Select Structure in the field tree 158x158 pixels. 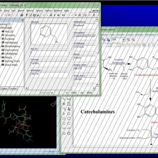[10, 35]
